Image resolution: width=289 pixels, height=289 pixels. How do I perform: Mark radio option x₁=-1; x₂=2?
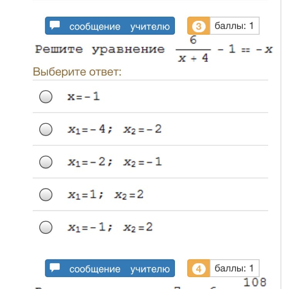point(46,227)
